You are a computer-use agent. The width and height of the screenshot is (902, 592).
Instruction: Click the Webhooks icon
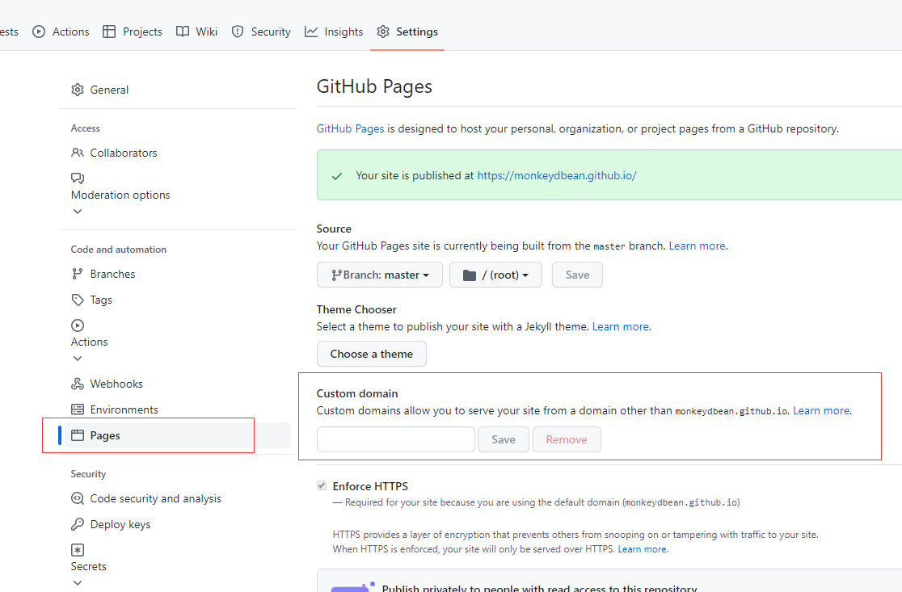pyautogui.click(x=78, y=384)
